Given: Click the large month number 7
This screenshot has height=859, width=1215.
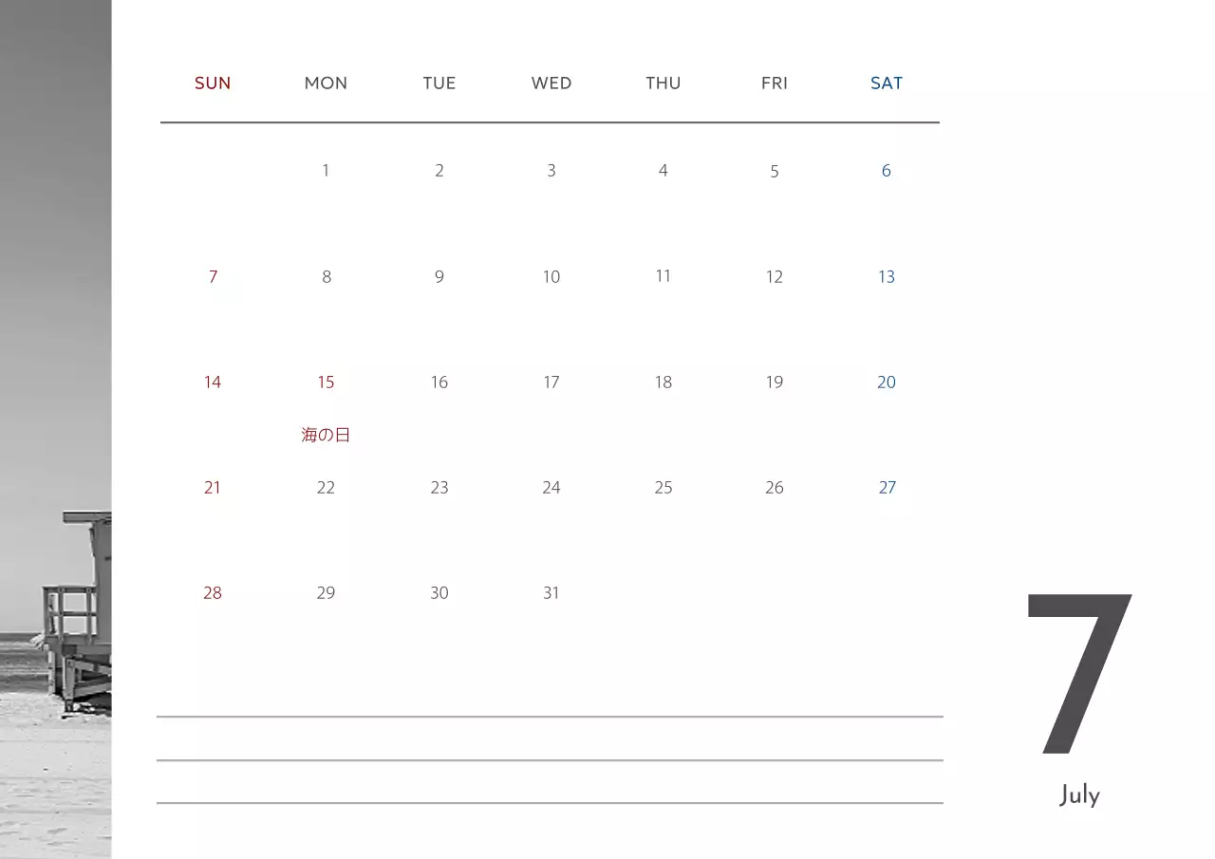Looking at the screenshot, I should tap(1080, 674).
